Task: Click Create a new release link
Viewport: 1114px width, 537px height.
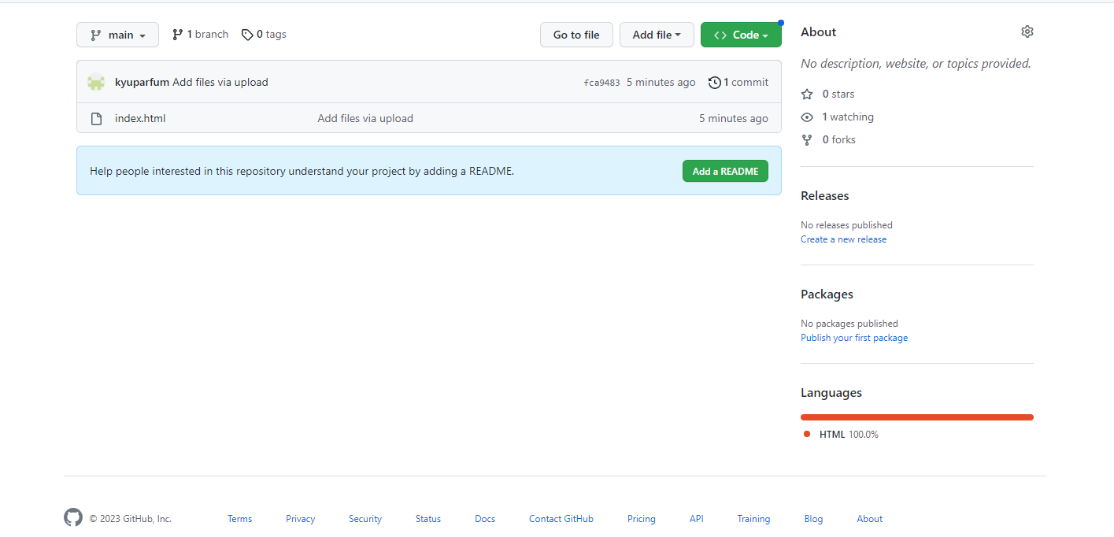Action: click(x=843, y=239)
